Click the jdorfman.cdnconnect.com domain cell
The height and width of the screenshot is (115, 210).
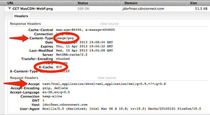[x=143, y=9]
